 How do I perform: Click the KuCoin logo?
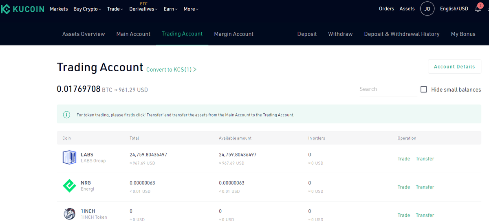click(x=22, y=9)
